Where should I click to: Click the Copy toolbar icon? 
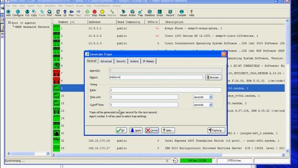tap(34, 13)
